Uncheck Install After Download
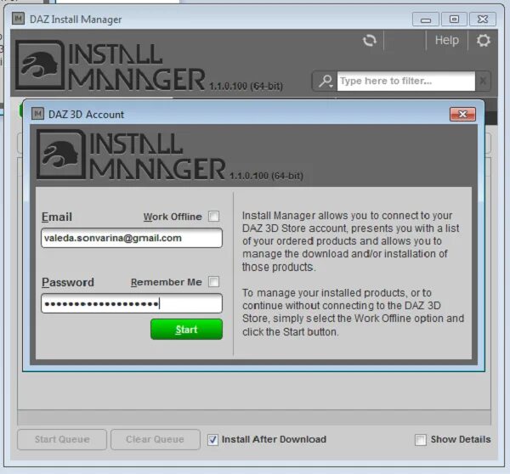The image size is (510, 474). click(212, 439)
